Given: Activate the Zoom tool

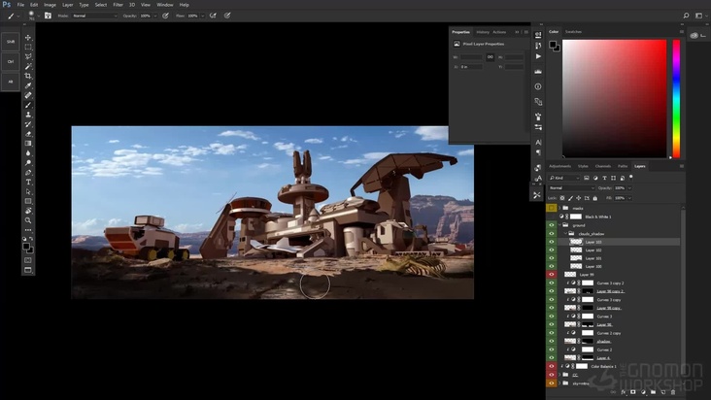Looking at the screenshot, I should click(x=28, y=219).
